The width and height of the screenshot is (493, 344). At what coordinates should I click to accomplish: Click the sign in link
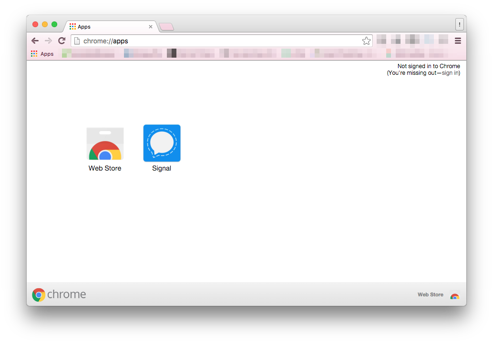point(450,73)
